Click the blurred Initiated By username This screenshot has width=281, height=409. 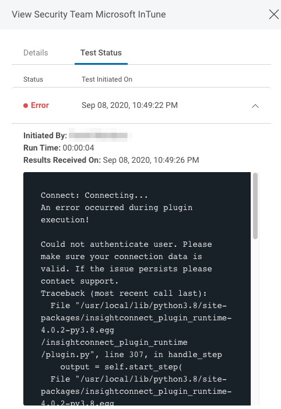coord(99,135)
